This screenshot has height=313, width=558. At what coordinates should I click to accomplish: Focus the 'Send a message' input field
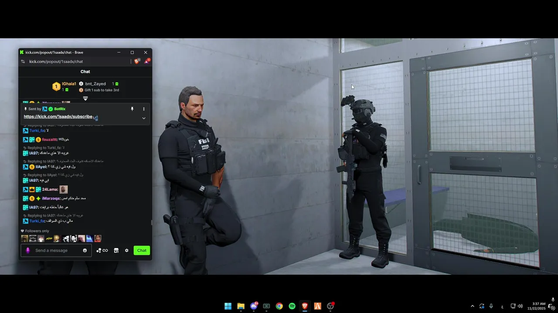coord(56,250)
